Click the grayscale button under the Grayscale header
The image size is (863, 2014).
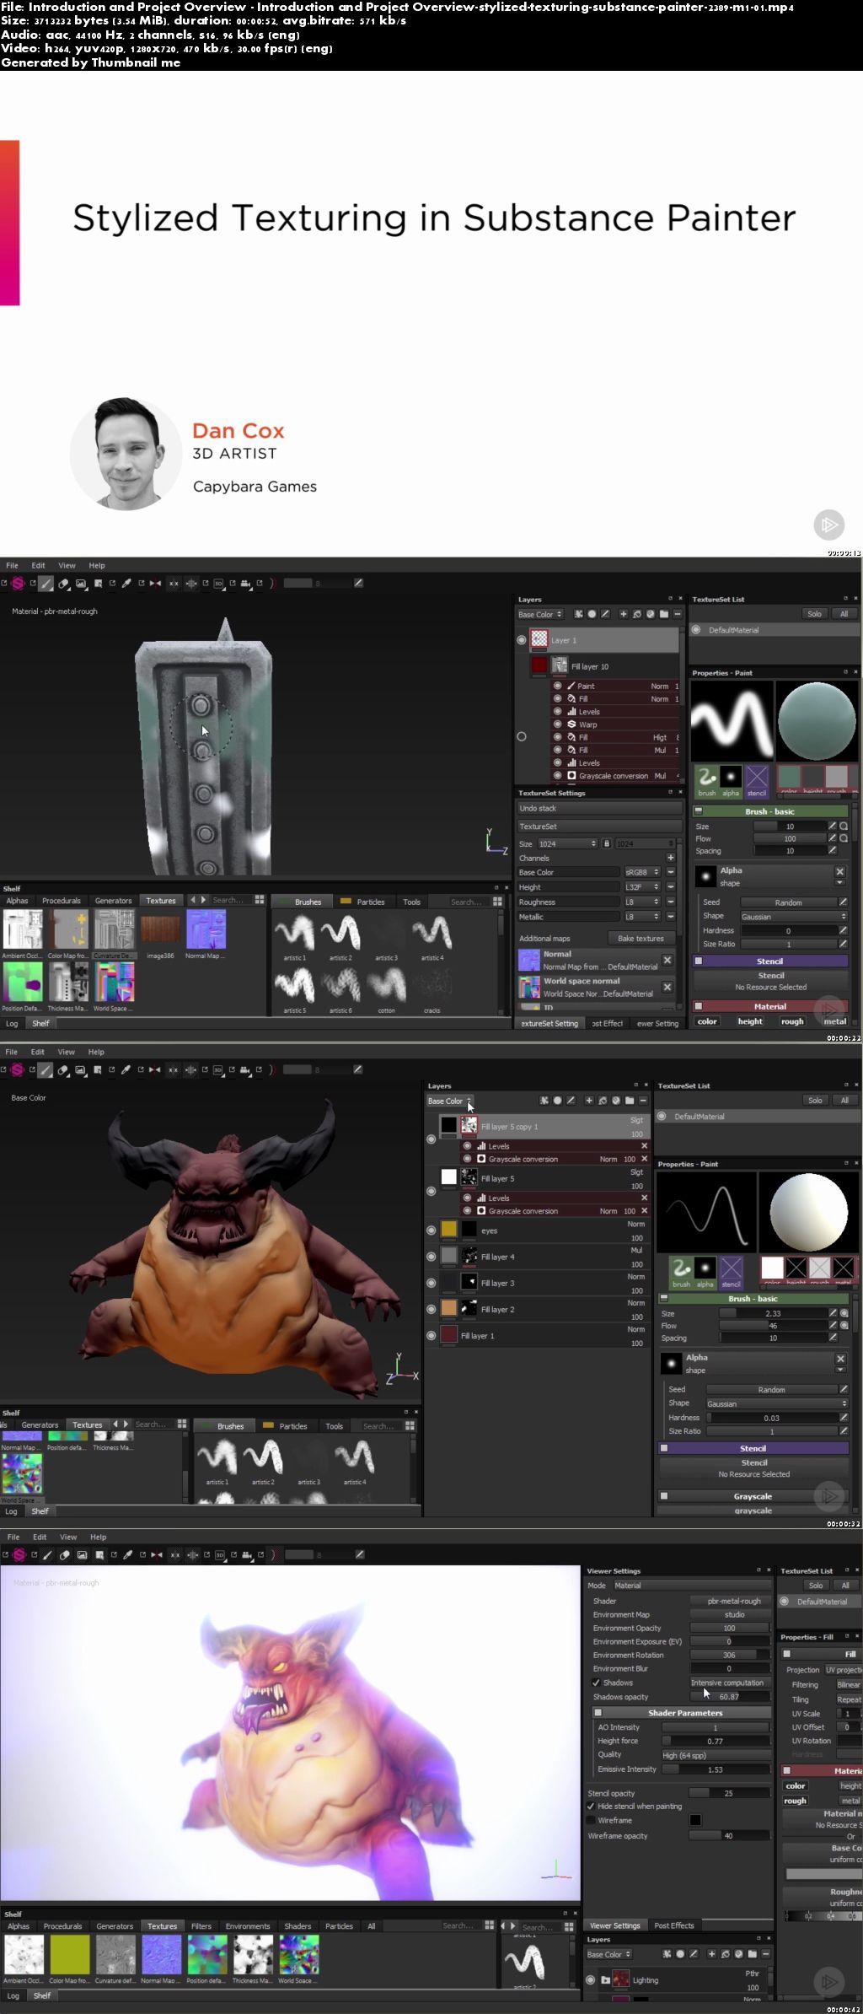coord(753,1510)
